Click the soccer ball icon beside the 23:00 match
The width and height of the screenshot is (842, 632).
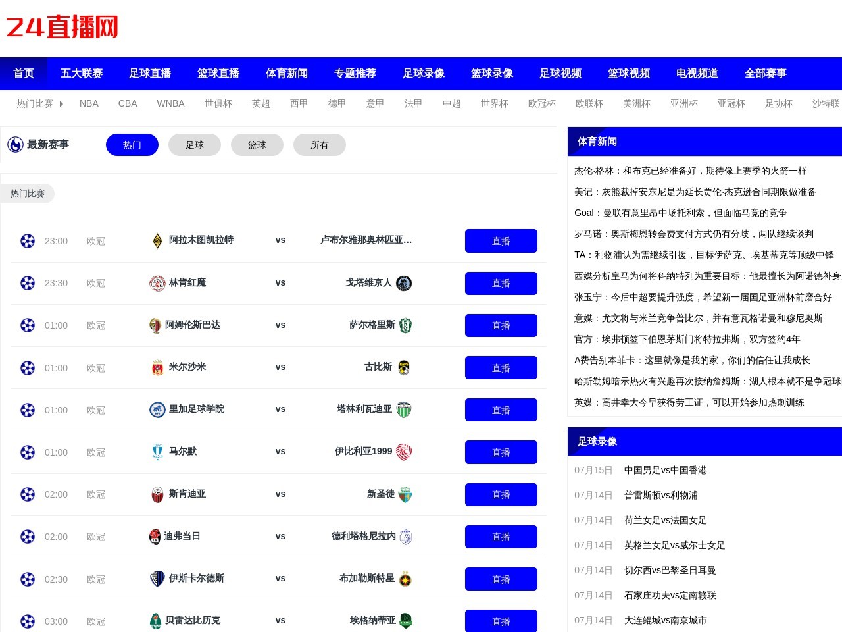(27, 241)
